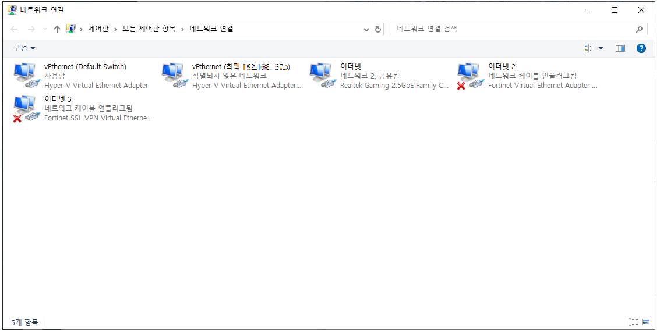
Task: Expand the view options dropdown arrow
Action: 601,48
